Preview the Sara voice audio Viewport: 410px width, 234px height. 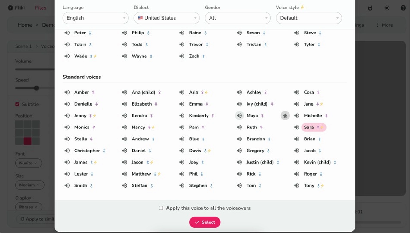click(x=296, y=127)
